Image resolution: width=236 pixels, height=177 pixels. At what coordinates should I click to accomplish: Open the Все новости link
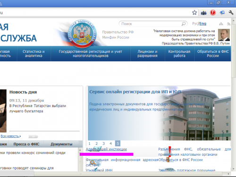[x=10, y=136]
